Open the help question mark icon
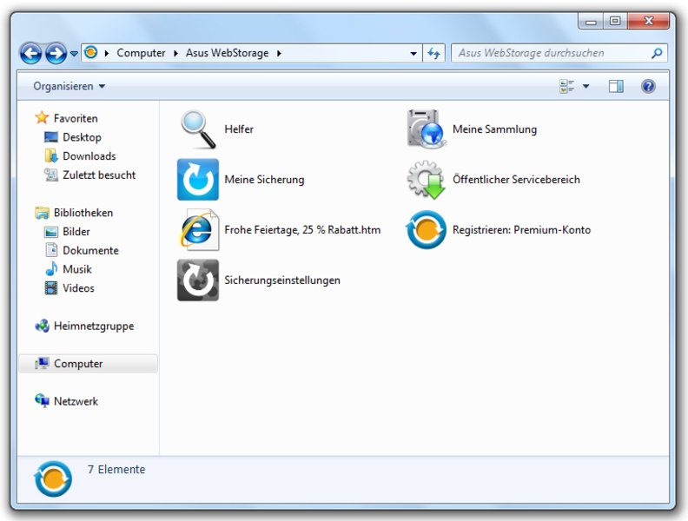688x521 pixels. tap(648, 86)
